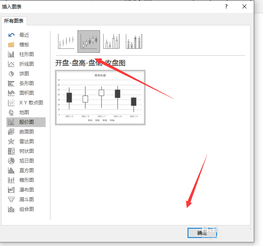263x246 pixels.
Task: Select High-Low-Close stock subtype icon
Action: click(x=66, y=42)
